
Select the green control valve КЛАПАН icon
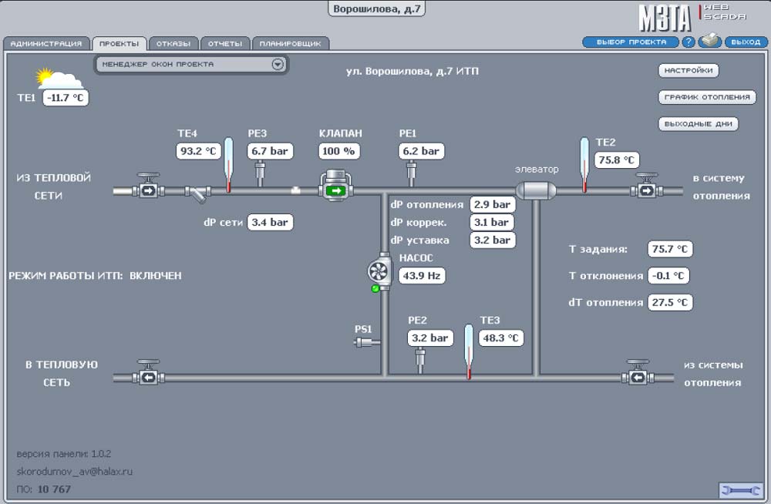coord(336,186)
